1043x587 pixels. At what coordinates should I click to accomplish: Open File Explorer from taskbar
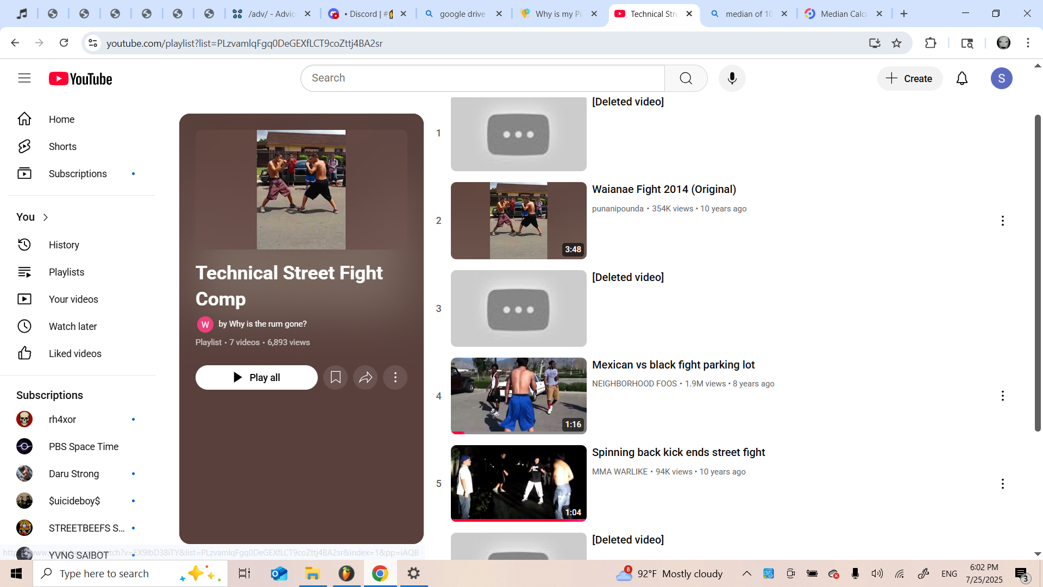pos(312,573)
